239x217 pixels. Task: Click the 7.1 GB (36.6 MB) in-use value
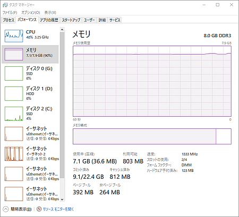tap(95, 161)
